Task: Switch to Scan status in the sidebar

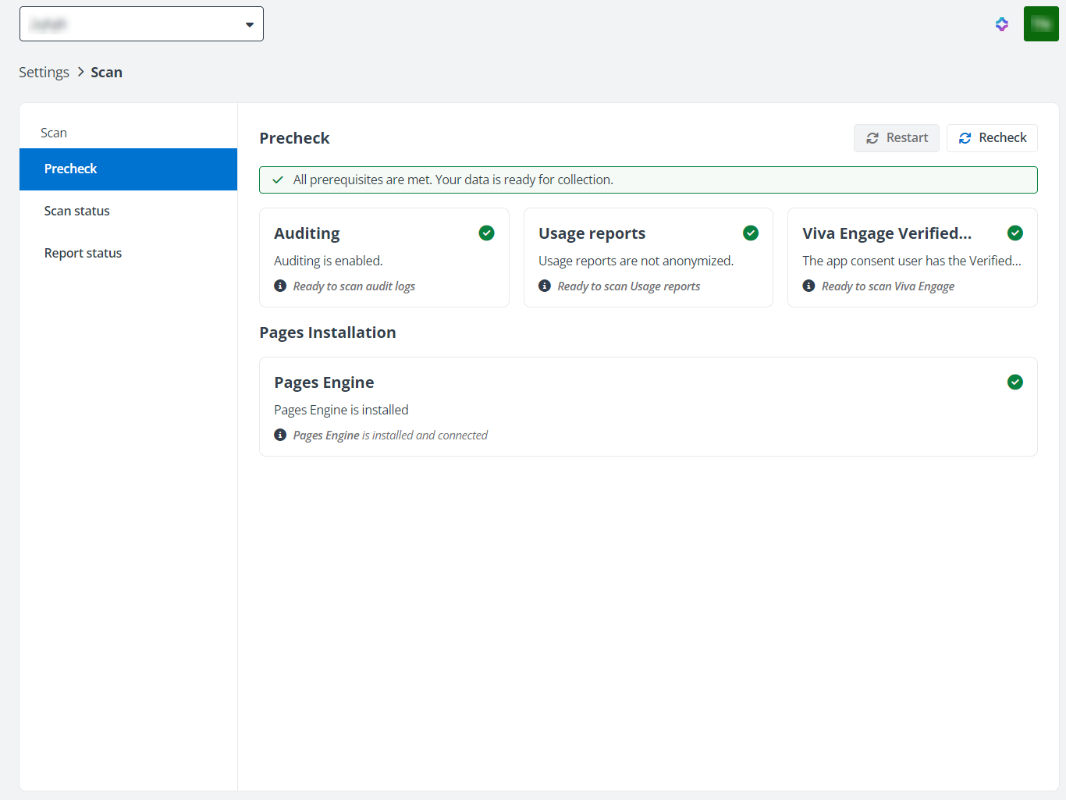Action: pos(76,211)
